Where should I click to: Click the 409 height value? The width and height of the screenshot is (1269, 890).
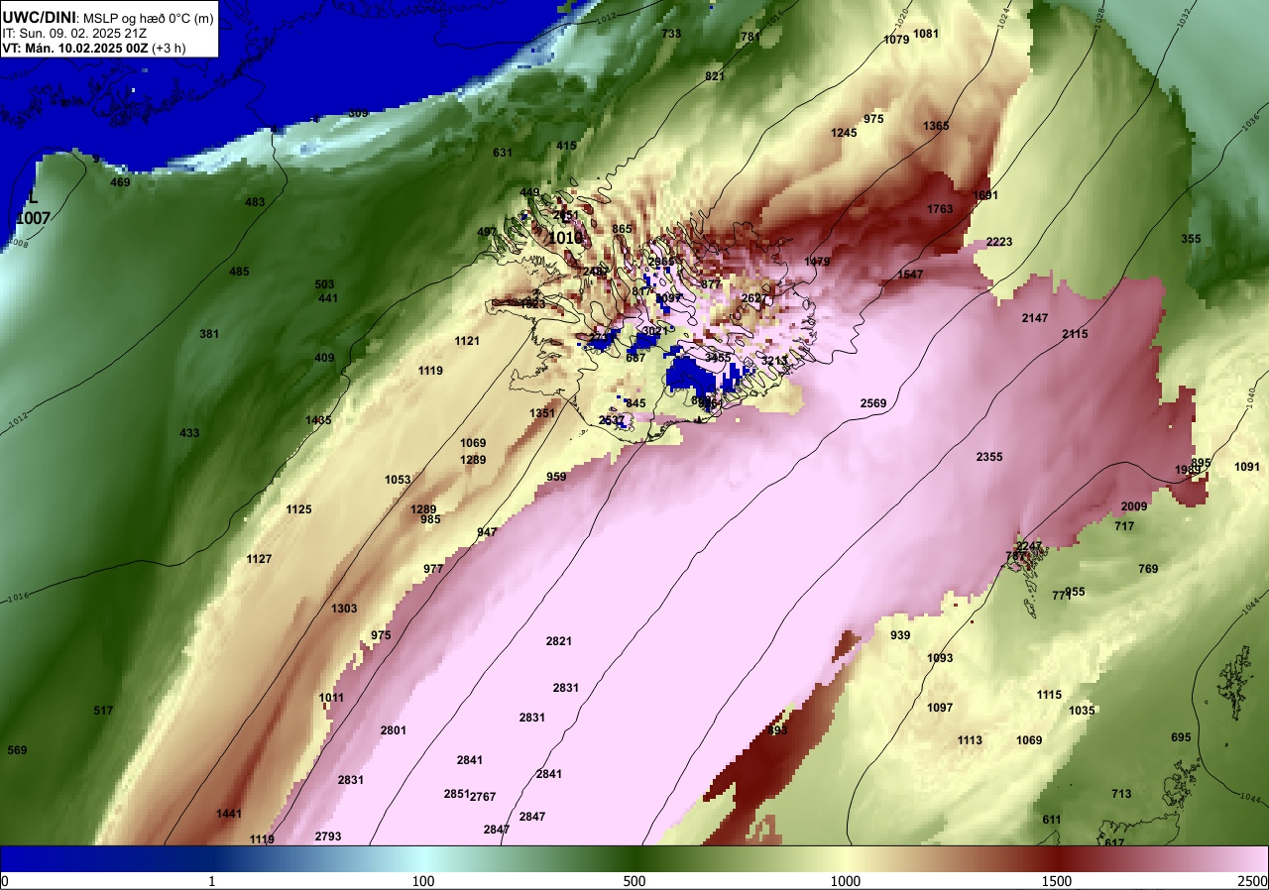point(324,358)
